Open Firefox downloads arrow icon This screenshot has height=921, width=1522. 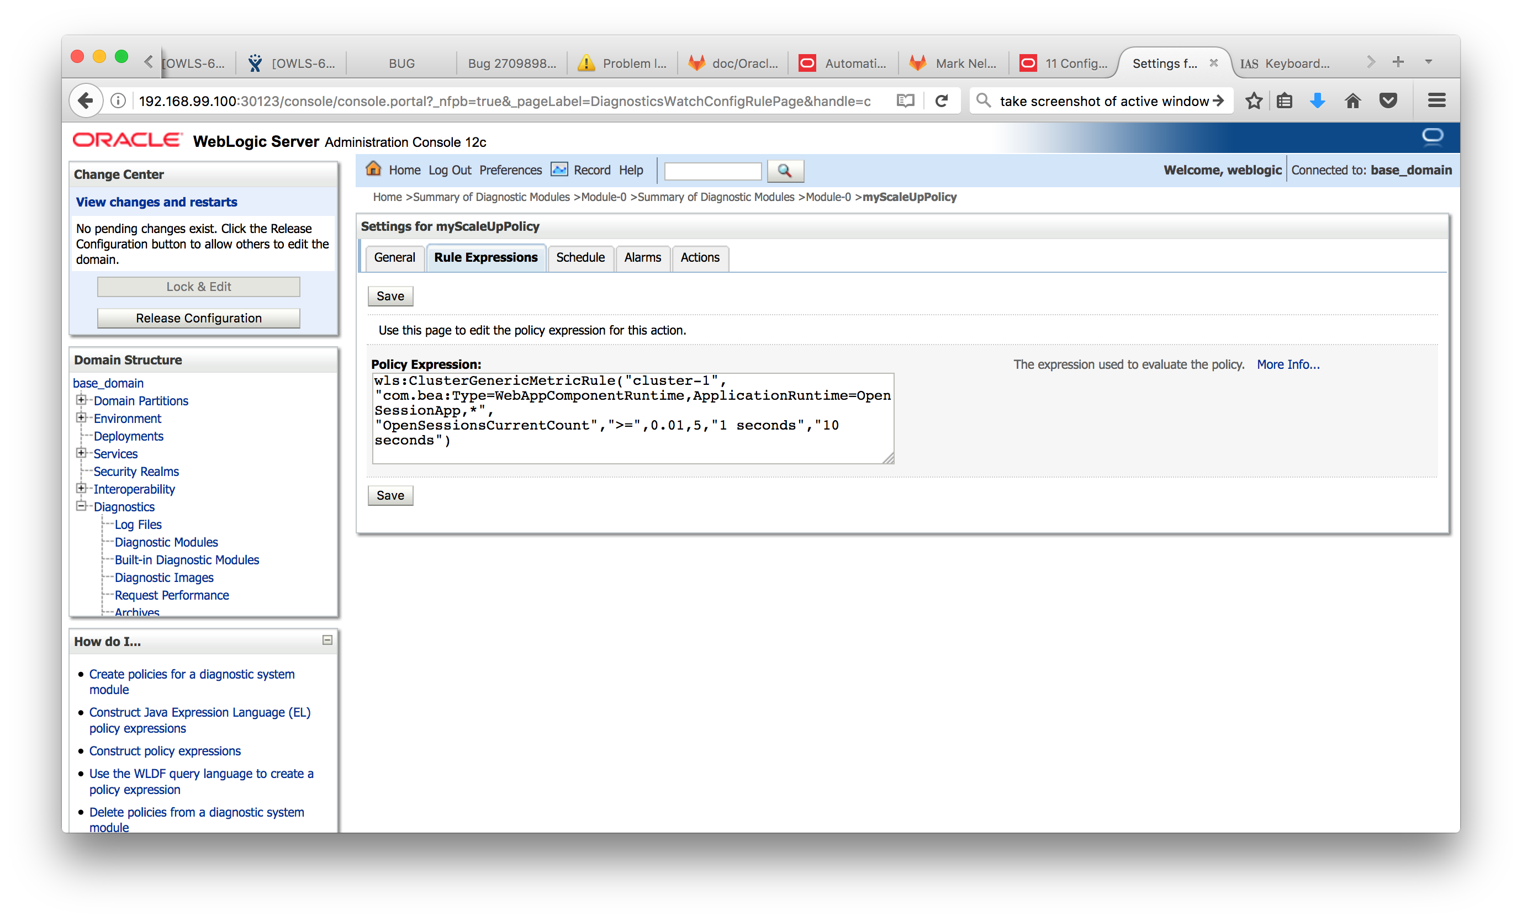click(x=1317, y=100)
